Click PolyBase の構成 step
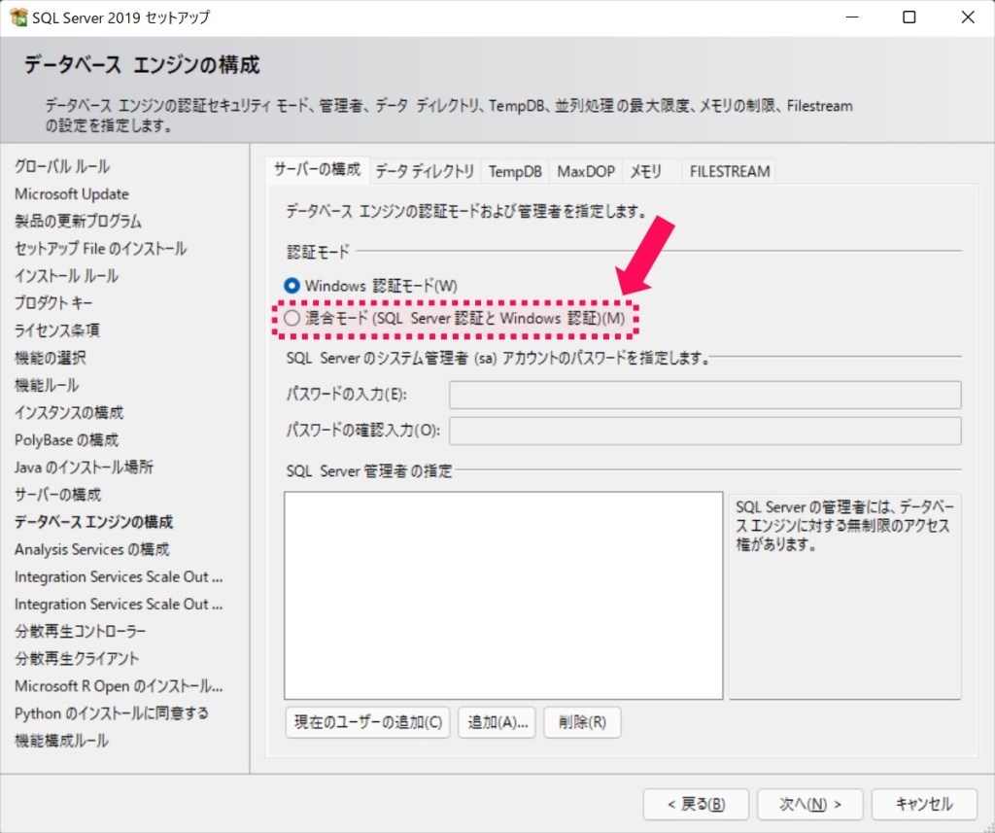995x833 pixels. click(x=67, y=440)
